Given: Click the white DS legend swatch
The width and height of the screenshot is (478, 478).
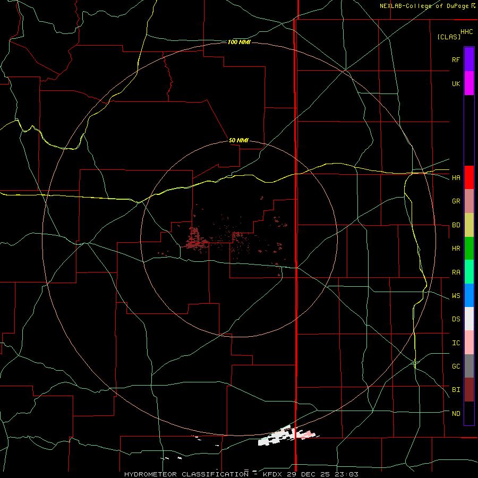Looking at the screenshot, I should (469, 319).
